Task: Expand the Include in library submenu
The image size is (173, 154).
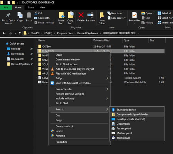Action: (x=107, y=98)
